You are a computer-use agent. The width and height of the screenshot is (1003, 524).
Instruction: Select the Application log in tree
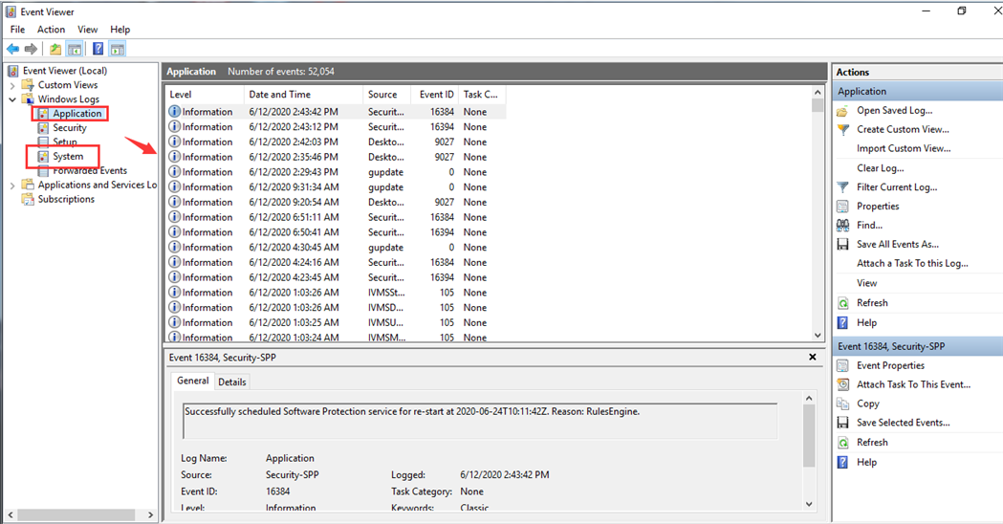pos(76,113)
